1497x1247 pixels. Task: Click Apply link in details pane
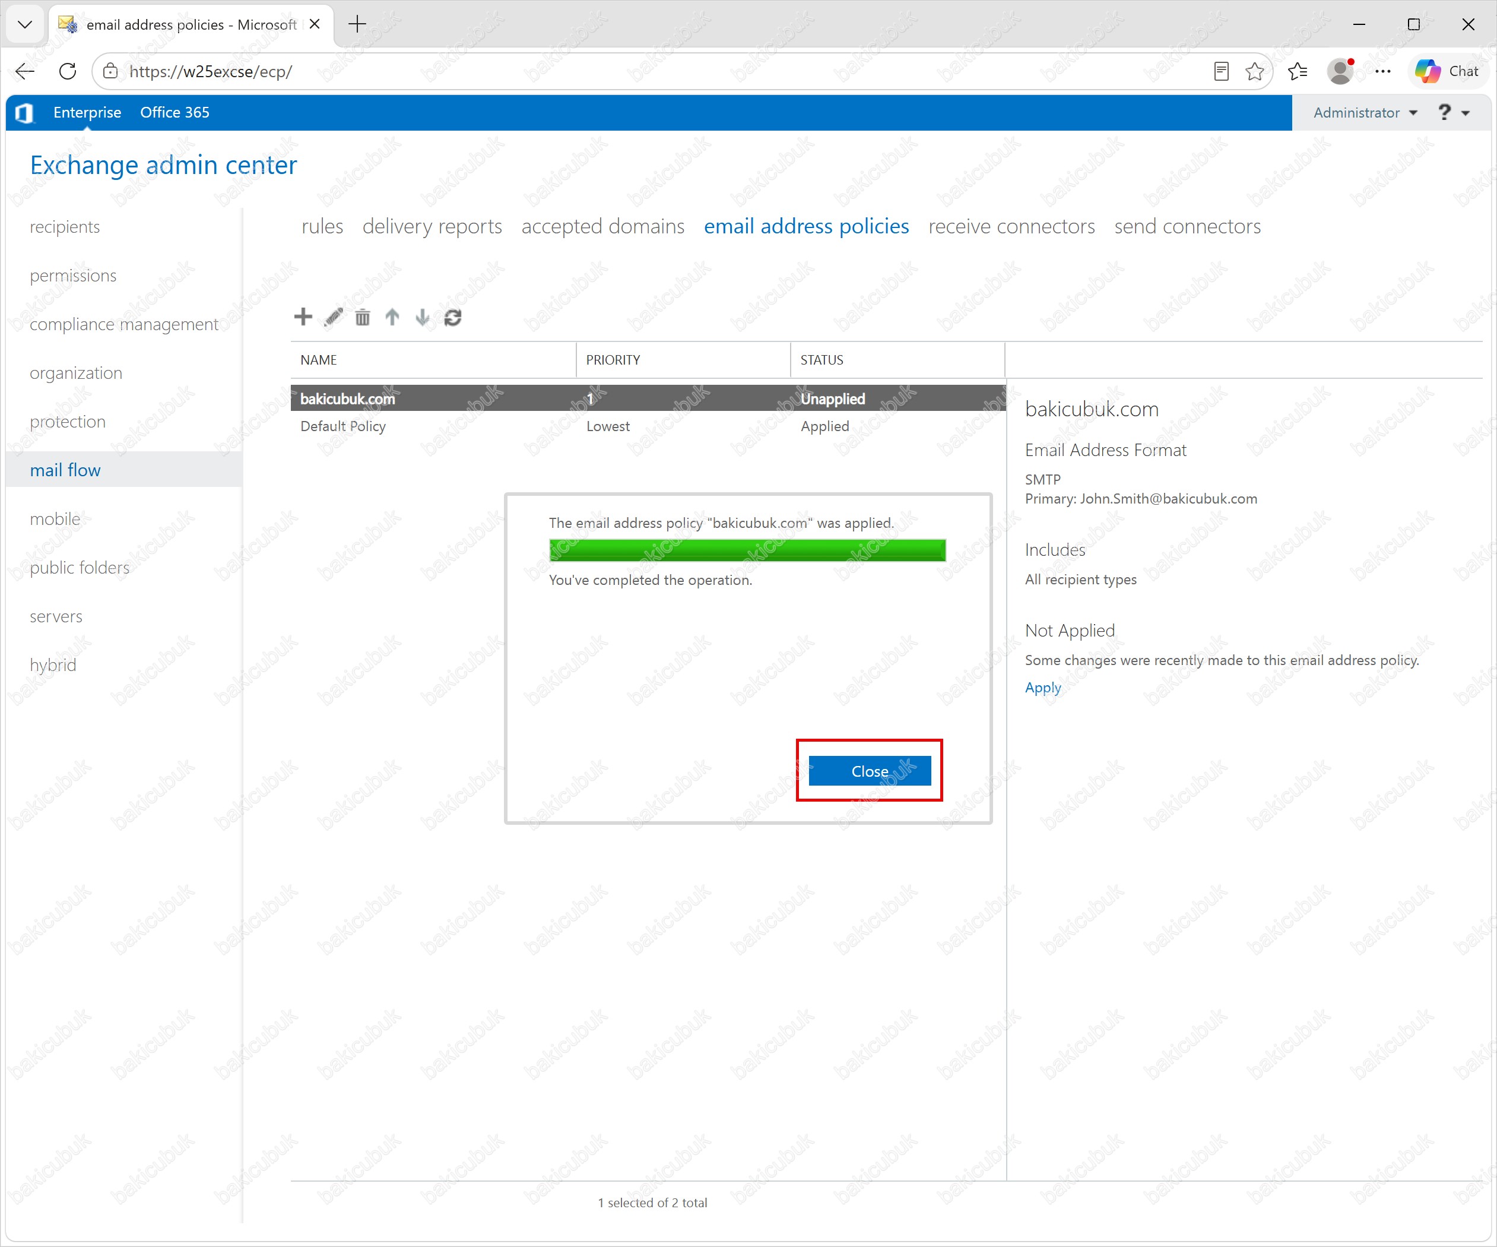point(1043,688)
